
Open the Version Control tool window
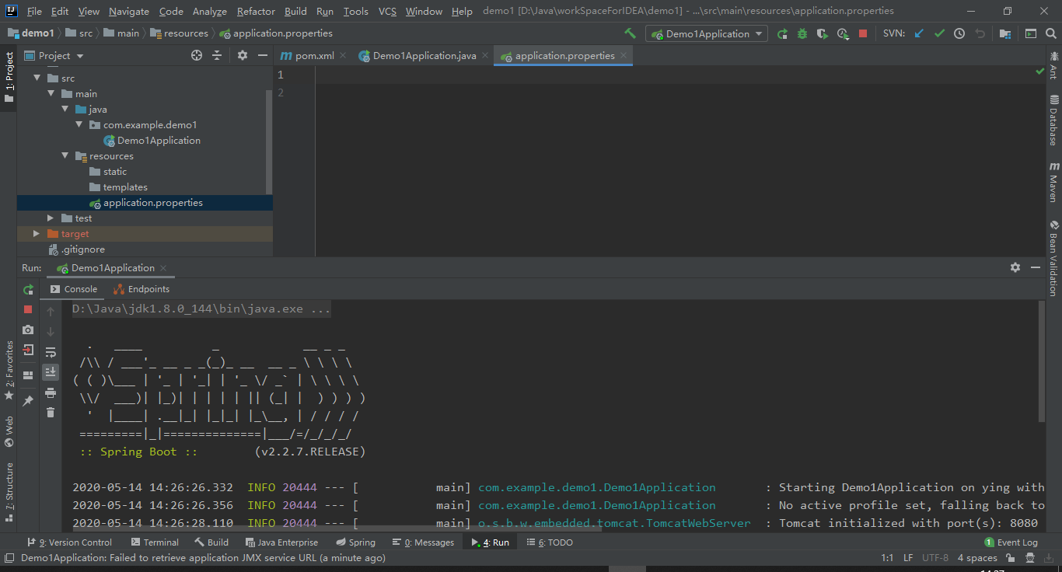tap(70, 542)
